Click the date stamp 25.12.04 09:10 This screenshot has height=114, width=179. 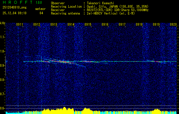pyautogui.click(x=15, y=13)
